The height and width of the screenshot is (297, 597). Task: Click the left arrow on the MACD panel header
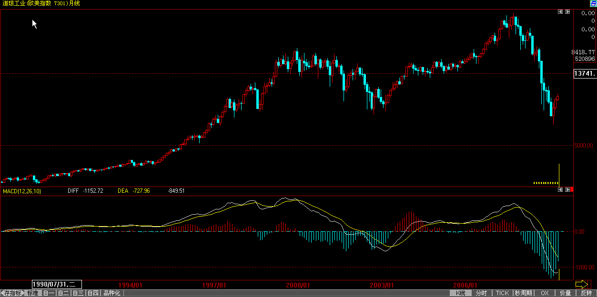(x=560, y=189)
